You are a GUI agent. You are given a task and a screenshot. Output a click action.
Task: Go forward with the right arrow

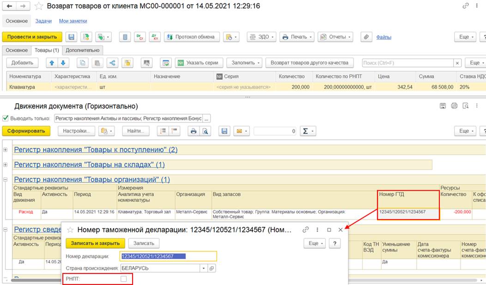23,6
